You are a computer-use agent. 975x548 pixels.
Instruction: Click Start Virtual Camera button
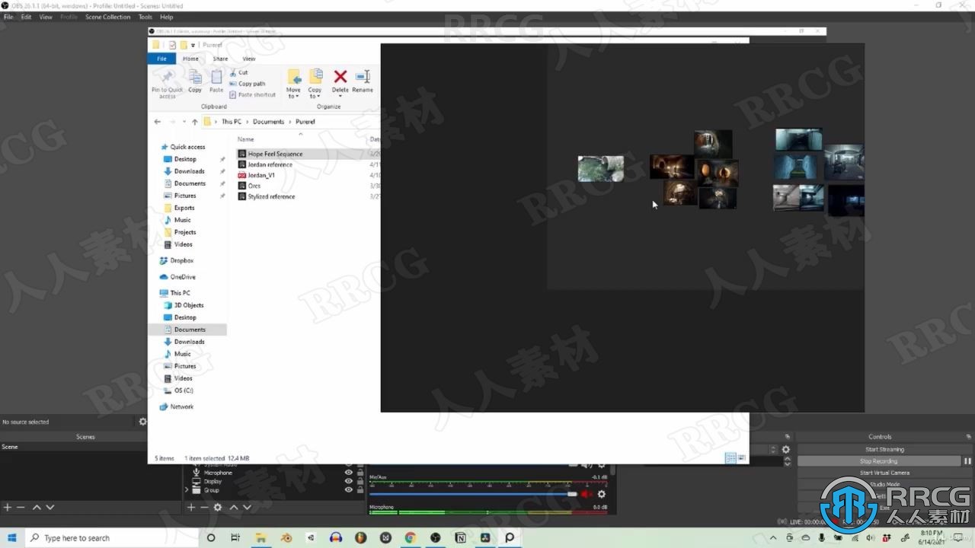pos(884,473)
